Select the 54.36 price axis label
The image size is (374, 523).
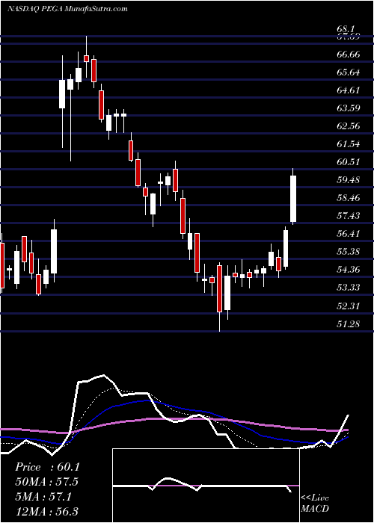[348, 270]
